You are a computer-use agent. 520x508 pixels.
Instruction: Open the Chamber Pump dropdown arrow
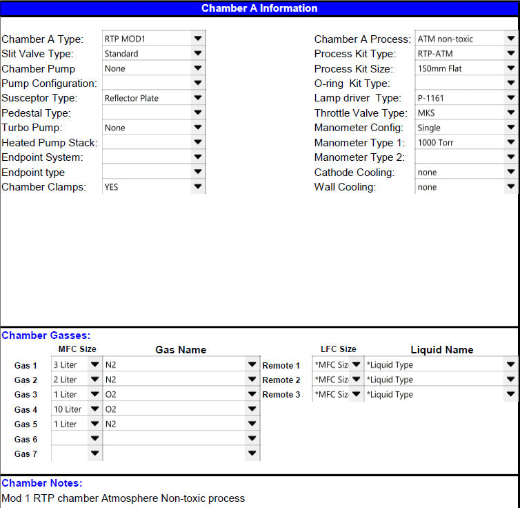pyautogui.click(x=198, y=68)
